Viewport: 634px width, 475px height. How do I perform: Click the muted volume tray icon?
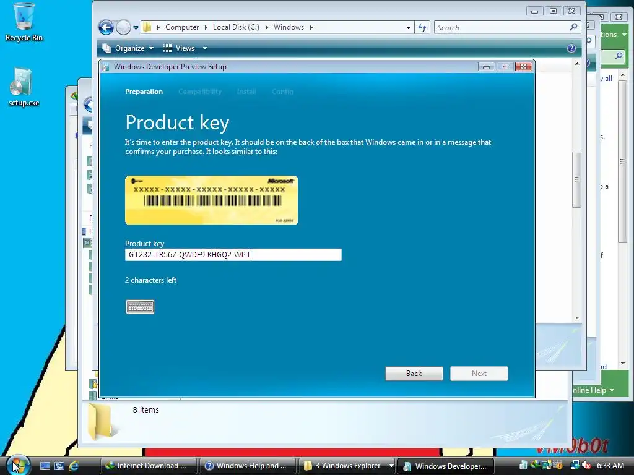(x=587, y=465)
